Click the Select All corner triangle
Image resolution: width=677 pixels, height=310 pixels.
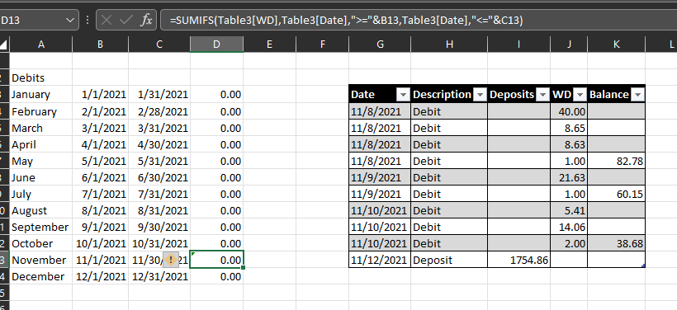4,44
